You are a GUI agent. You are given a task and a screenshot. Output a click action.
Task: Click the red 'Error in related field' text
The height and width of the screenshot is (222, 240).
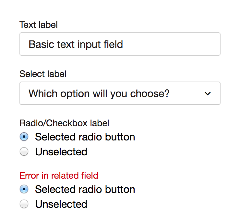59,175
